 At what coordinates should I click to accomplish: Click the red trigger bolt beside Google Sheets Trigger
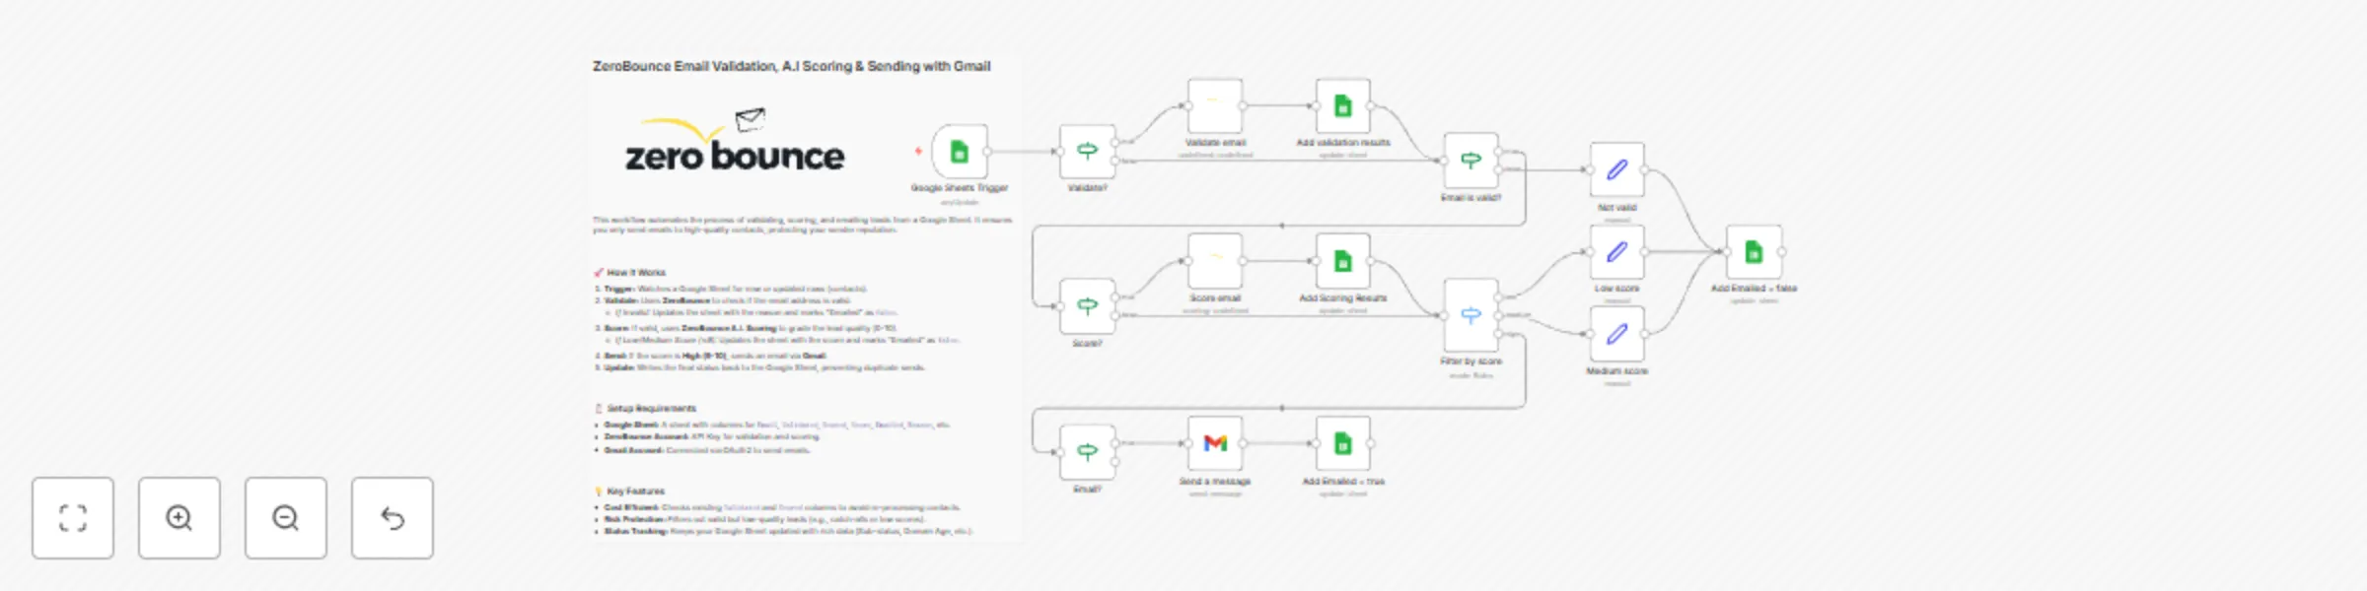(x=918, y=151)
